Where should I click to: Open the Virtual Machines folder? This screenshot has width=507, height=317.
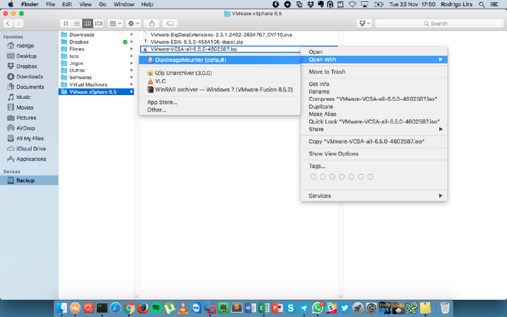pos(88,84)
